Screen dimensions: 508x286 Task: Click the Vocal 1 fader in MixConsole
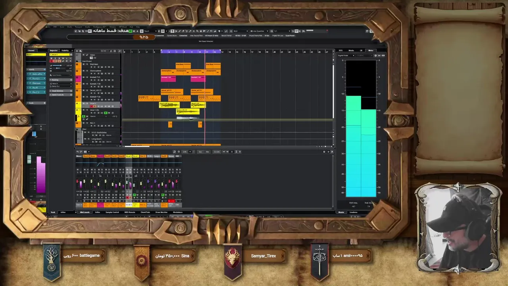[x=127, y=182]
